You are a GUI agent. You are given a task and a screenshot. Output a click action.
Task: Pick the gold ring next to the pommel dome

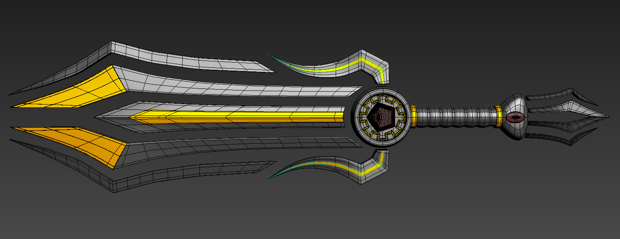point(499,116)
